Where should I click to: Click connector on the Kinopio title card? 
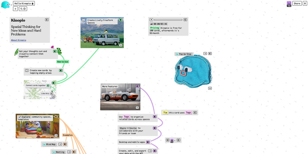47,20
